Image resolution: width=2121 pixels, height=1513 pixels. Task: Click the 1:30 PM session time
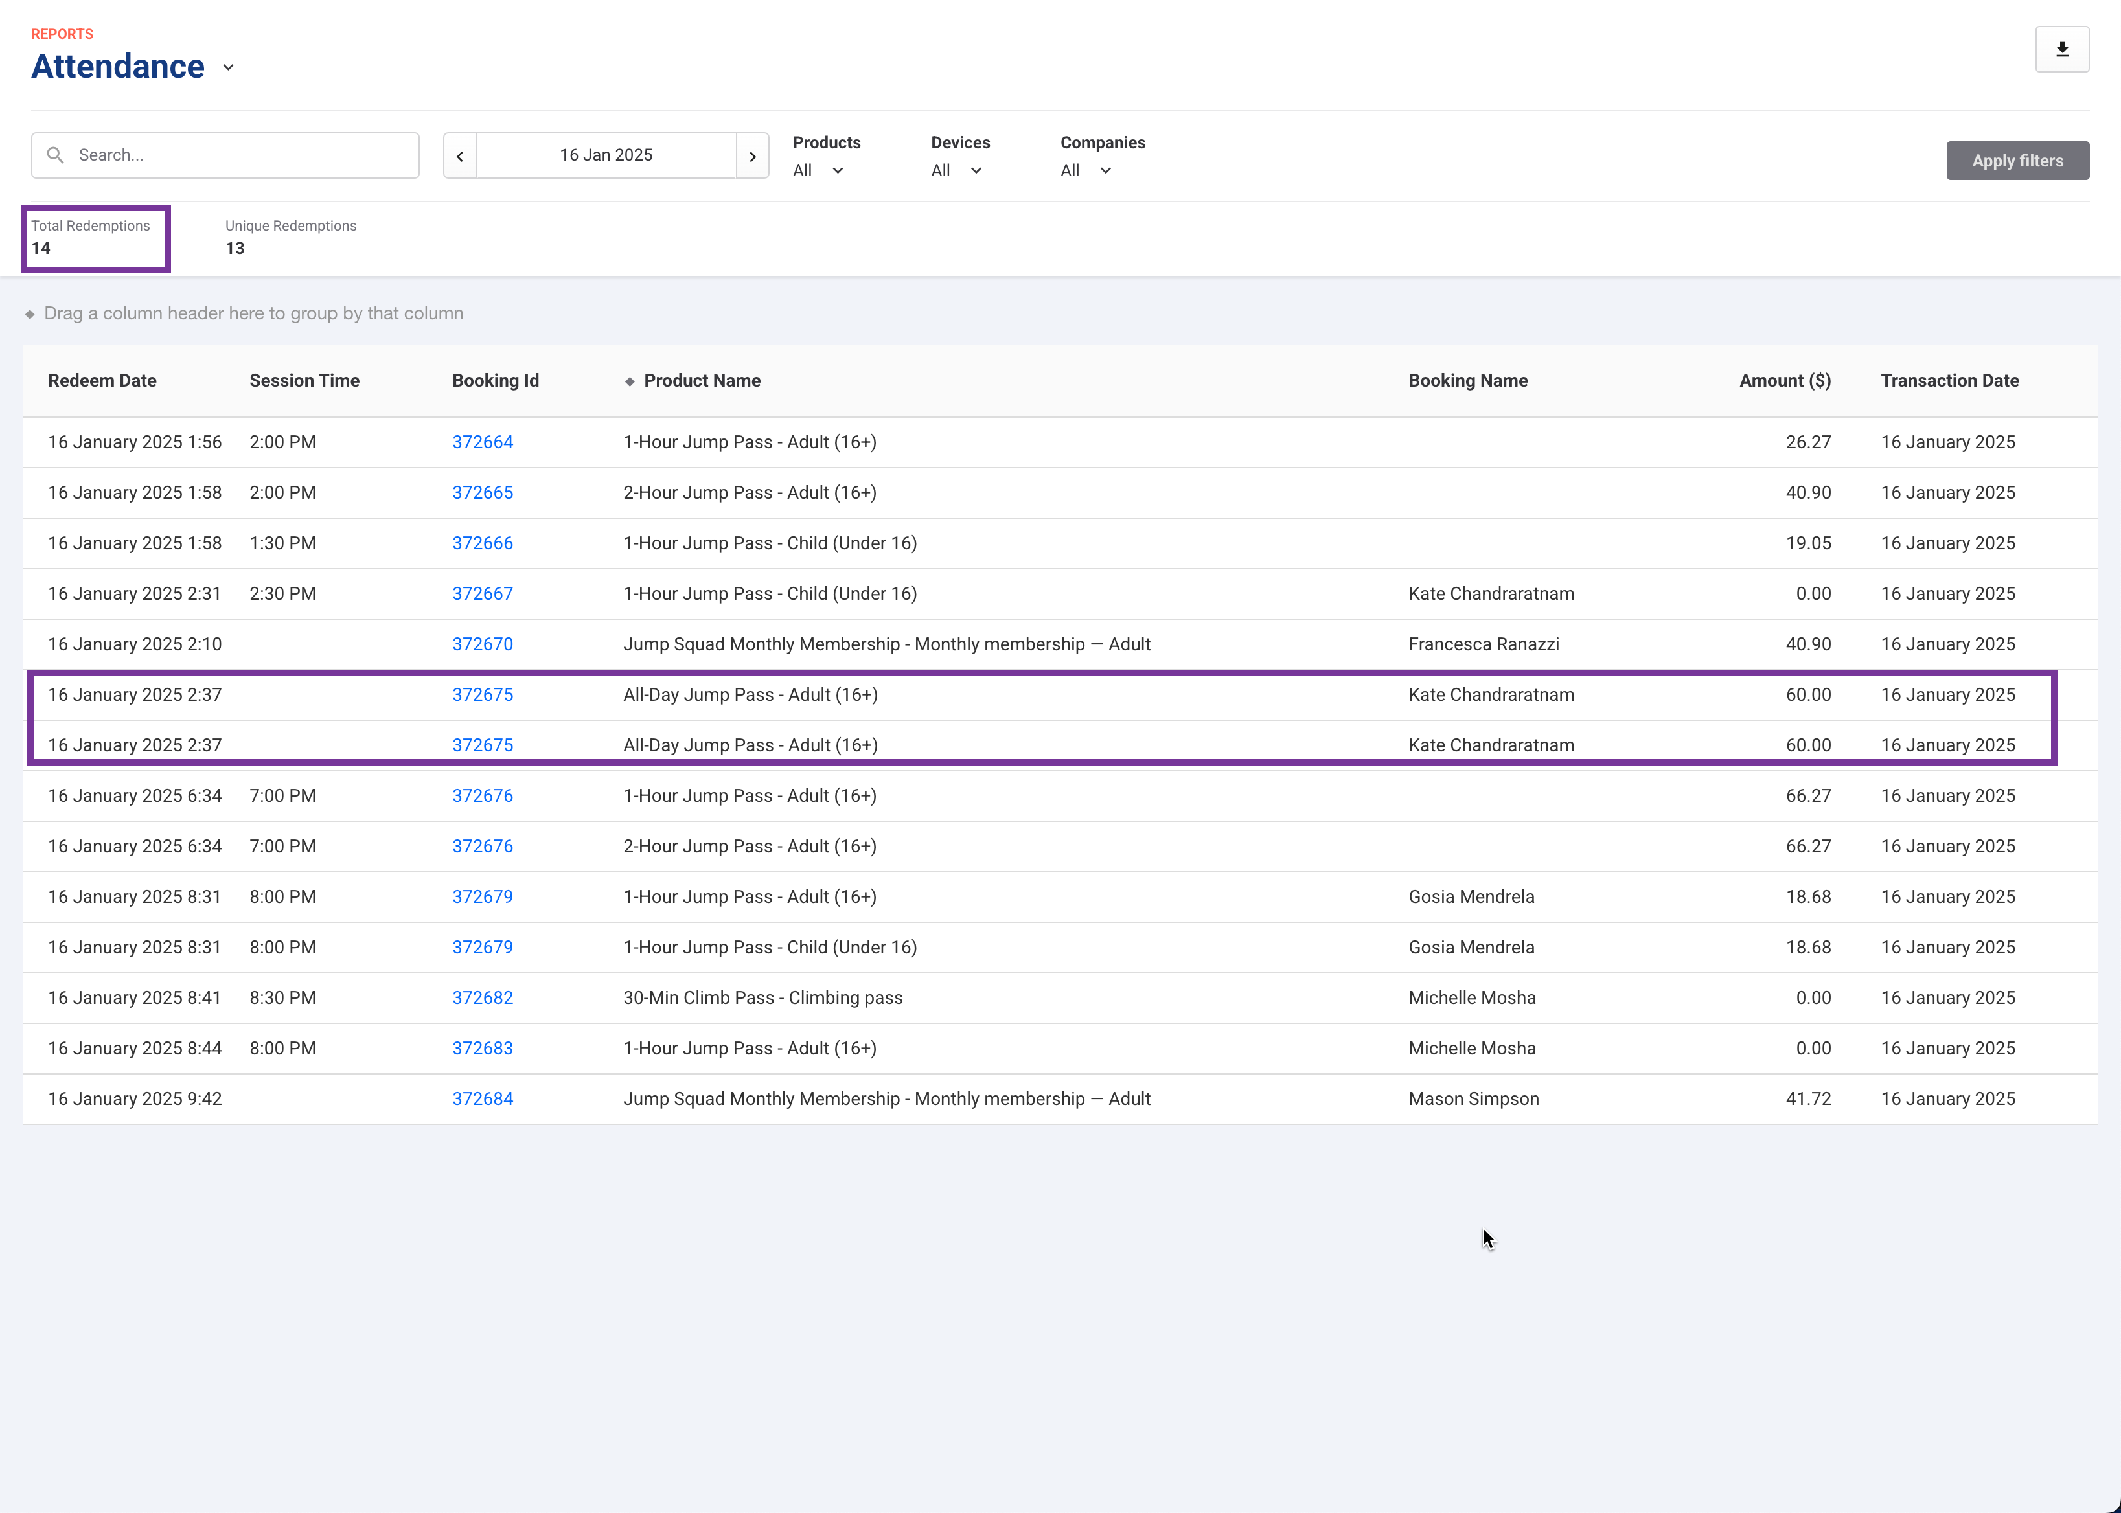tap(282, 543)
